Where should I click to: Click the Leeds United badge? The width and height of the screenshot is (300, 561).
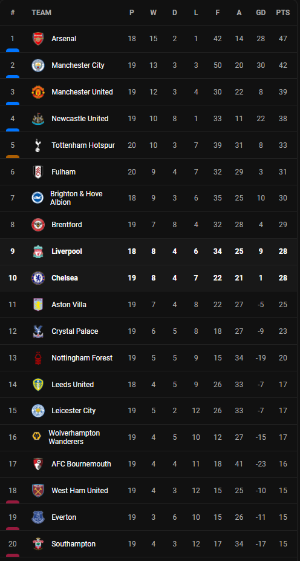(x=38, y=385)
